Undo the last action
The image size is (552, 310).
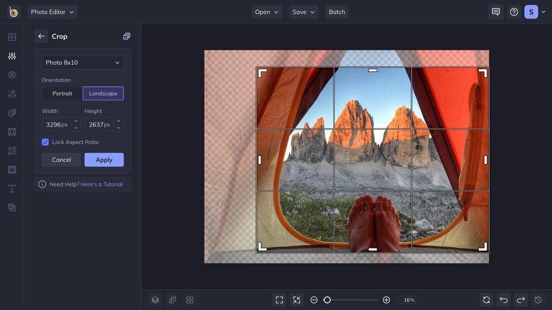504,300
